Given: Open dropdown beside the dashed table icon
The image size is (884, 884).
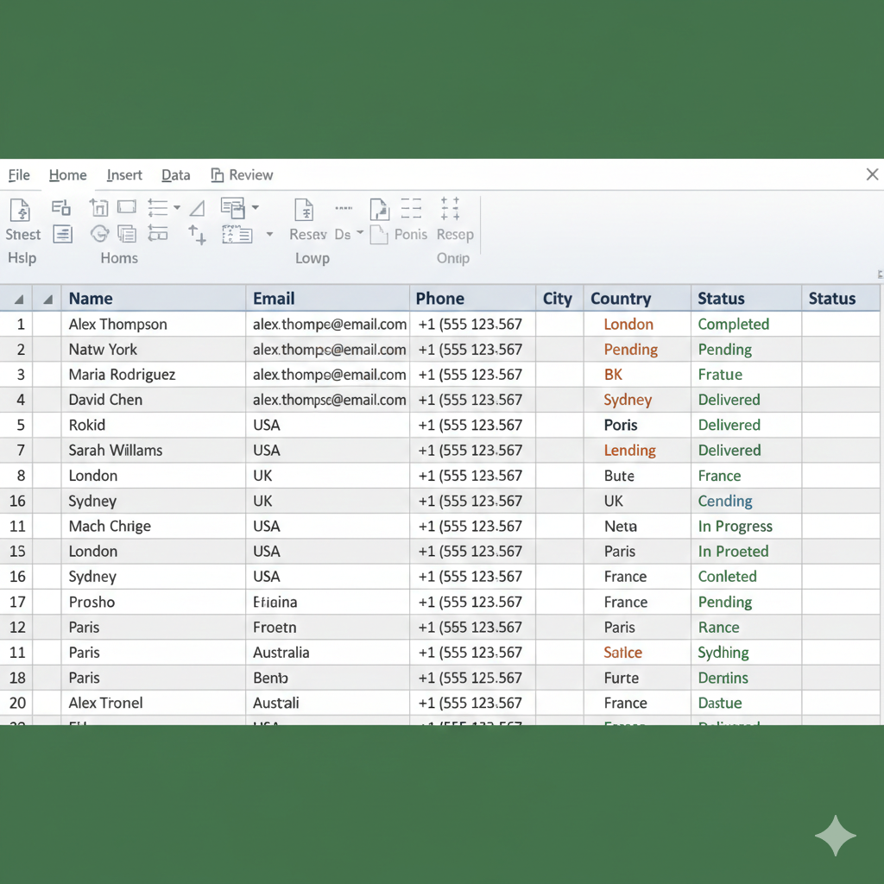Looking at the screenshot, I should pos(269,235).
